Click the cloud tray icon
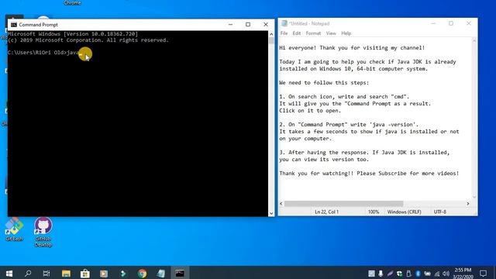The width and height of the screenshot is (496, 279). [427, 274]
